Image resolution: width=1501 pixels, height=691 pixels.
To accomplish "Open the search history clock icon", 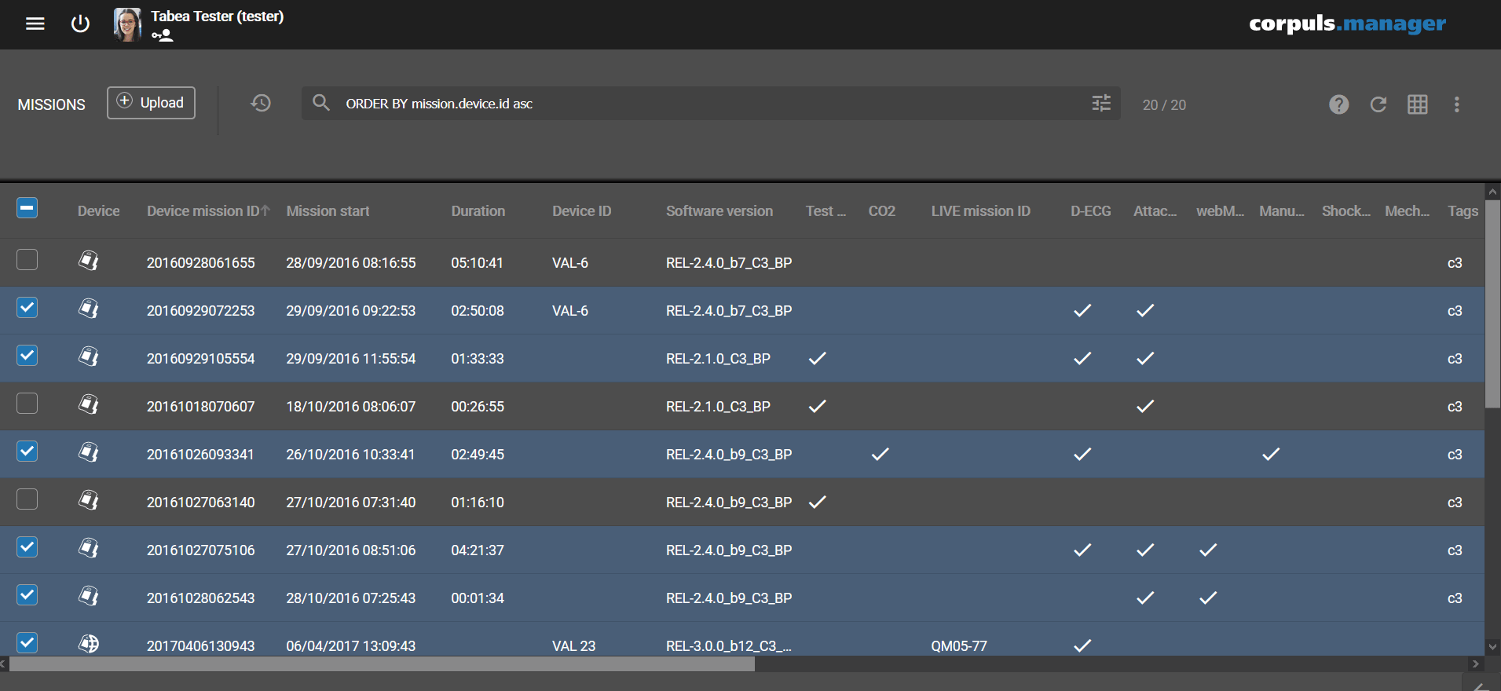I will [261, 103].
